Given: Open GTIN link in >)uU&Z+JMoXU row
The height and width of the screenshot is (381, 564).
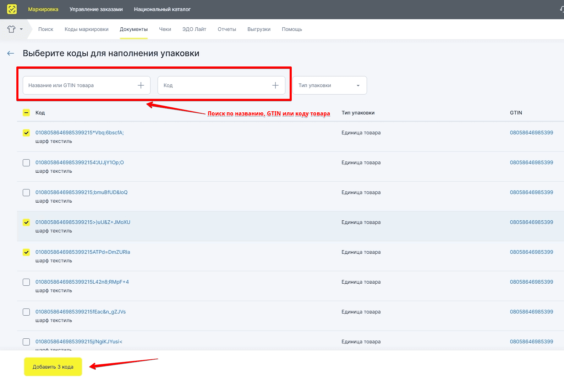Looking at the screenshot, I should click(531, 222).
